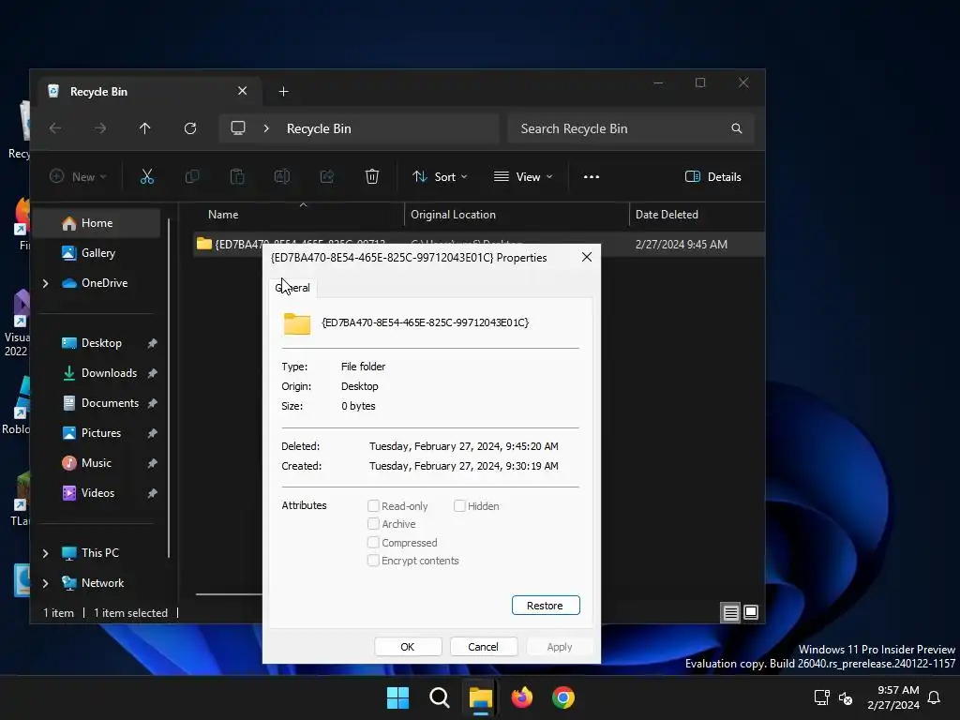
Task: Close the Properties dialog with X
Action: (587, 257)
